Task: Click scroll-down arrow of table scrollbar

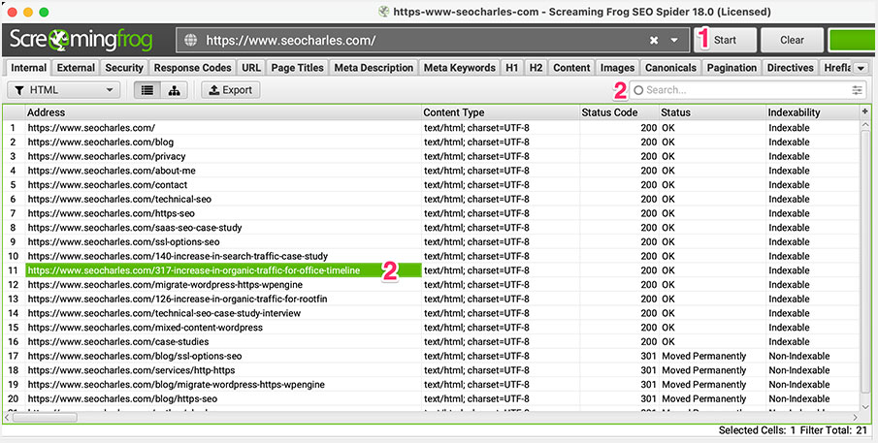Action: tap(864, 406)
